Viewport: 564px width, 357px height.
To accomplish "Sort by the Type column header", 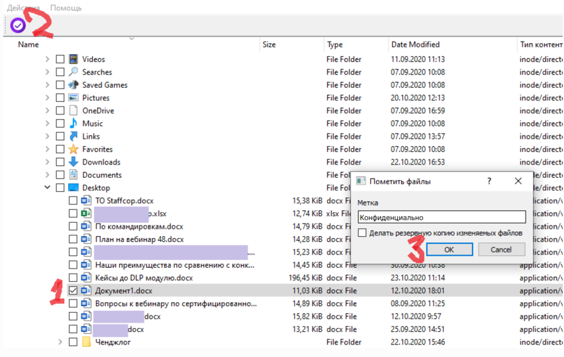I will (x=335, y=44).
